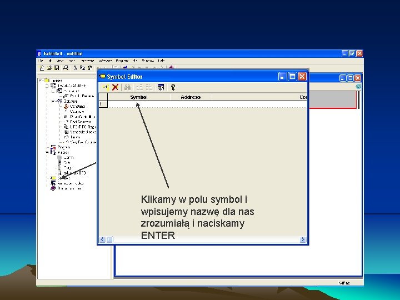Click the Save diskette icon in main toolbar
The image size is (400, 300).
point(57,68)
